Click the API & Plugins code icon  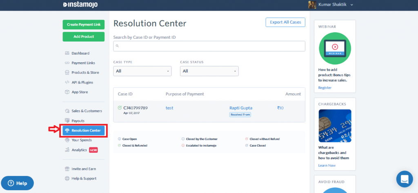pos(67,82)
